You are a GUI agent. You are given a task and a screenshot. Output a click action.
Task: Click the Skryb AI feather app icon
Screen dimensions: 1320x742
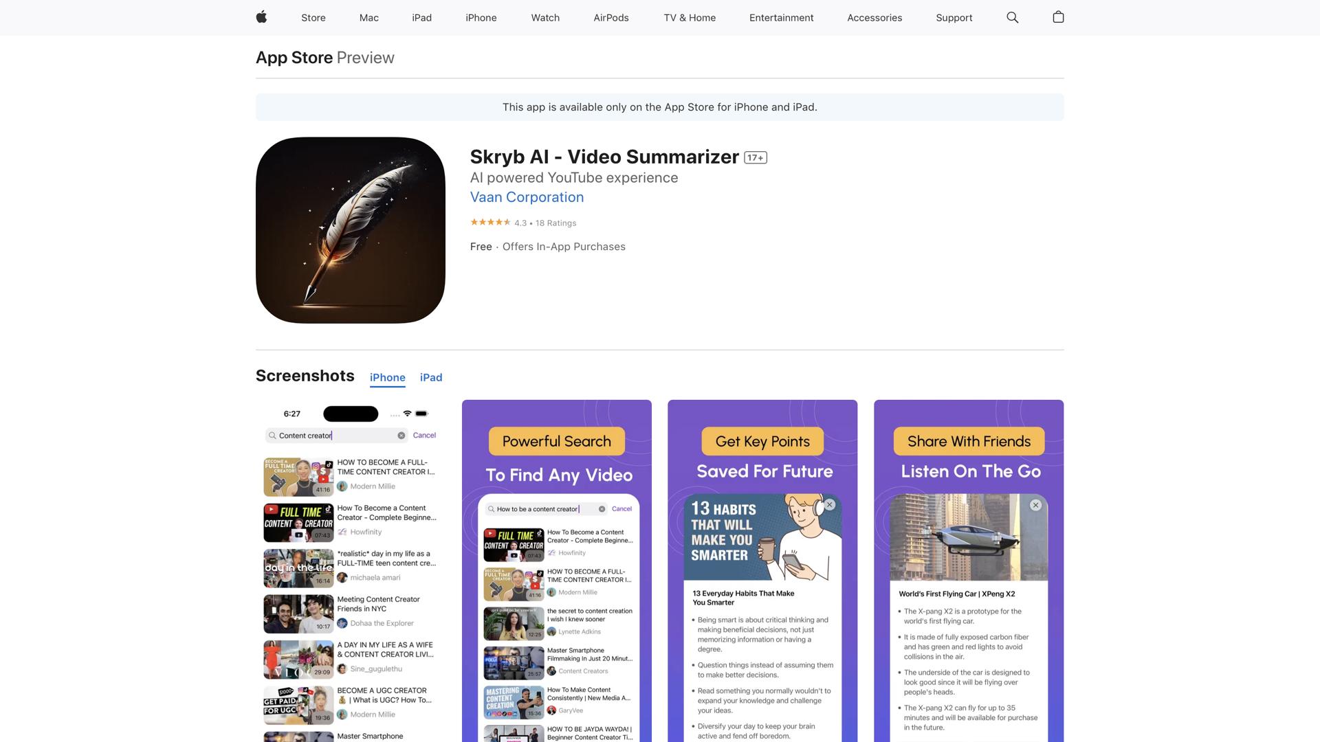[351, 230]
